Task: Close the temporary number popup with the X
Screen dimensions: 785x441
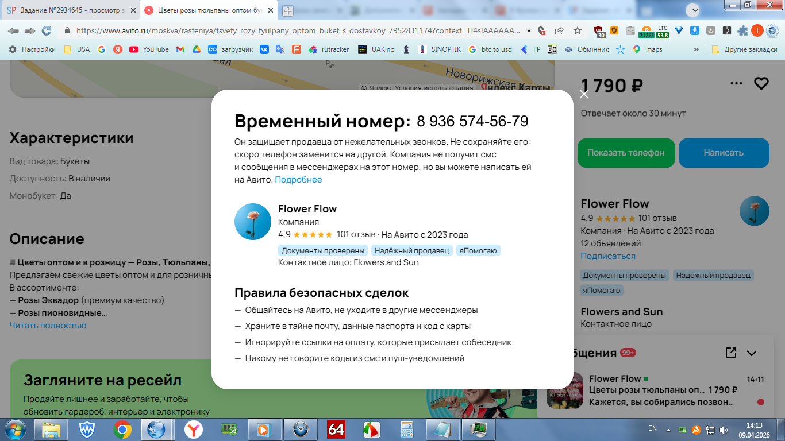Action: pyautogui.click(x=584, y=94)
